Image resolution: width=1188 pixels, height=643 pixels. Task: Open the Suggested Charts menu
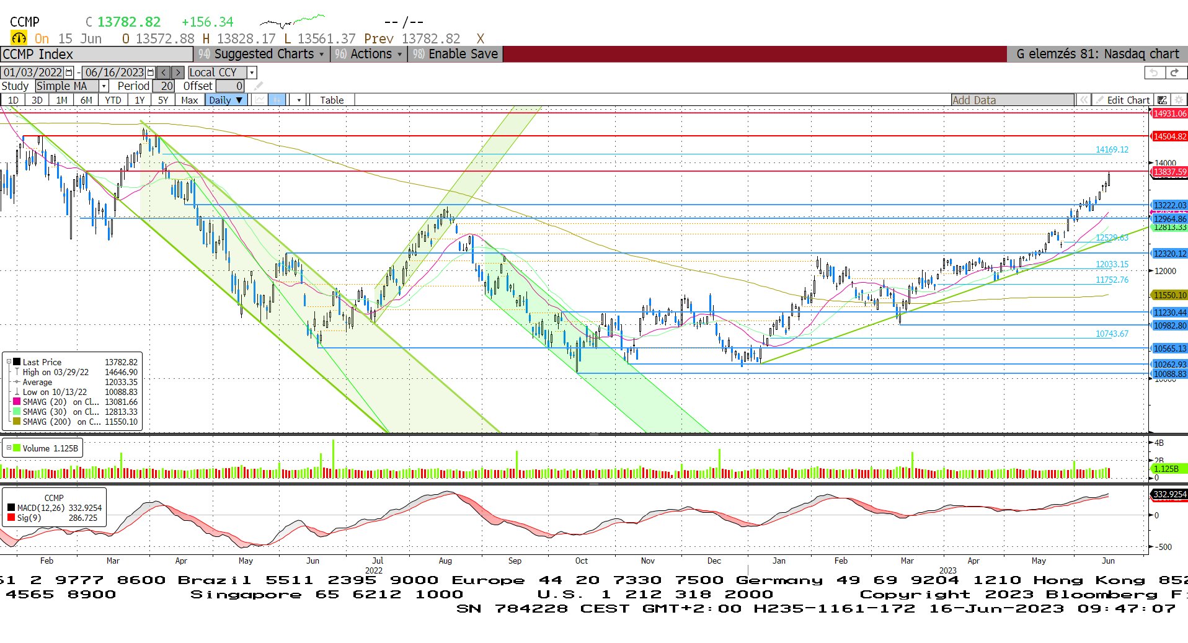coord(263,54)
